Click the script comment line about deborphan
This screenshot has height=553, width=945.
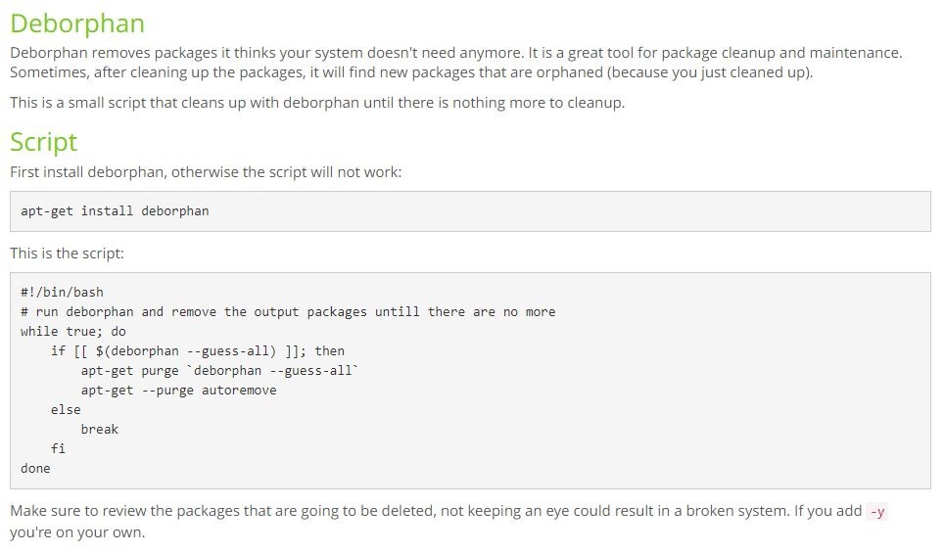coord(288,311)
